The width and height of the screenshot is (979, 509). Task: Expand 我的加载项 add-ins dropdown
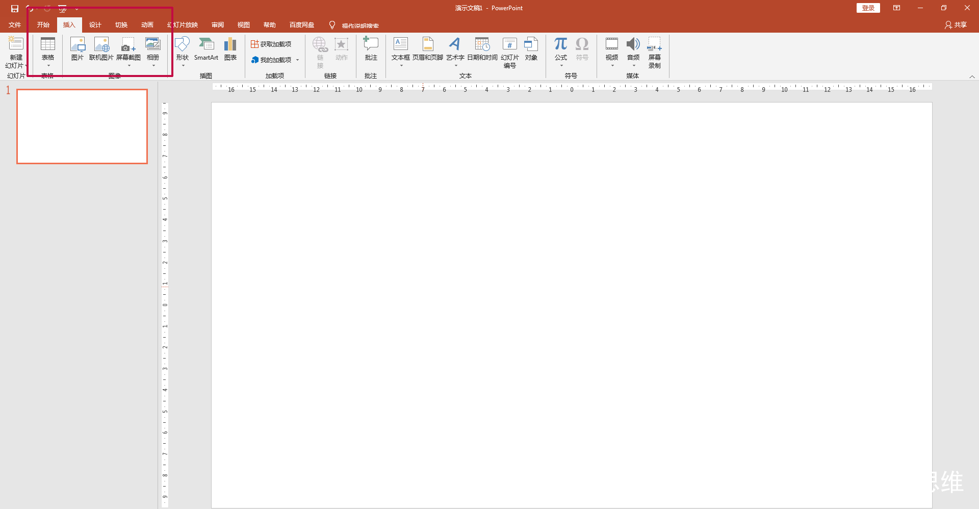click(297, 60)
